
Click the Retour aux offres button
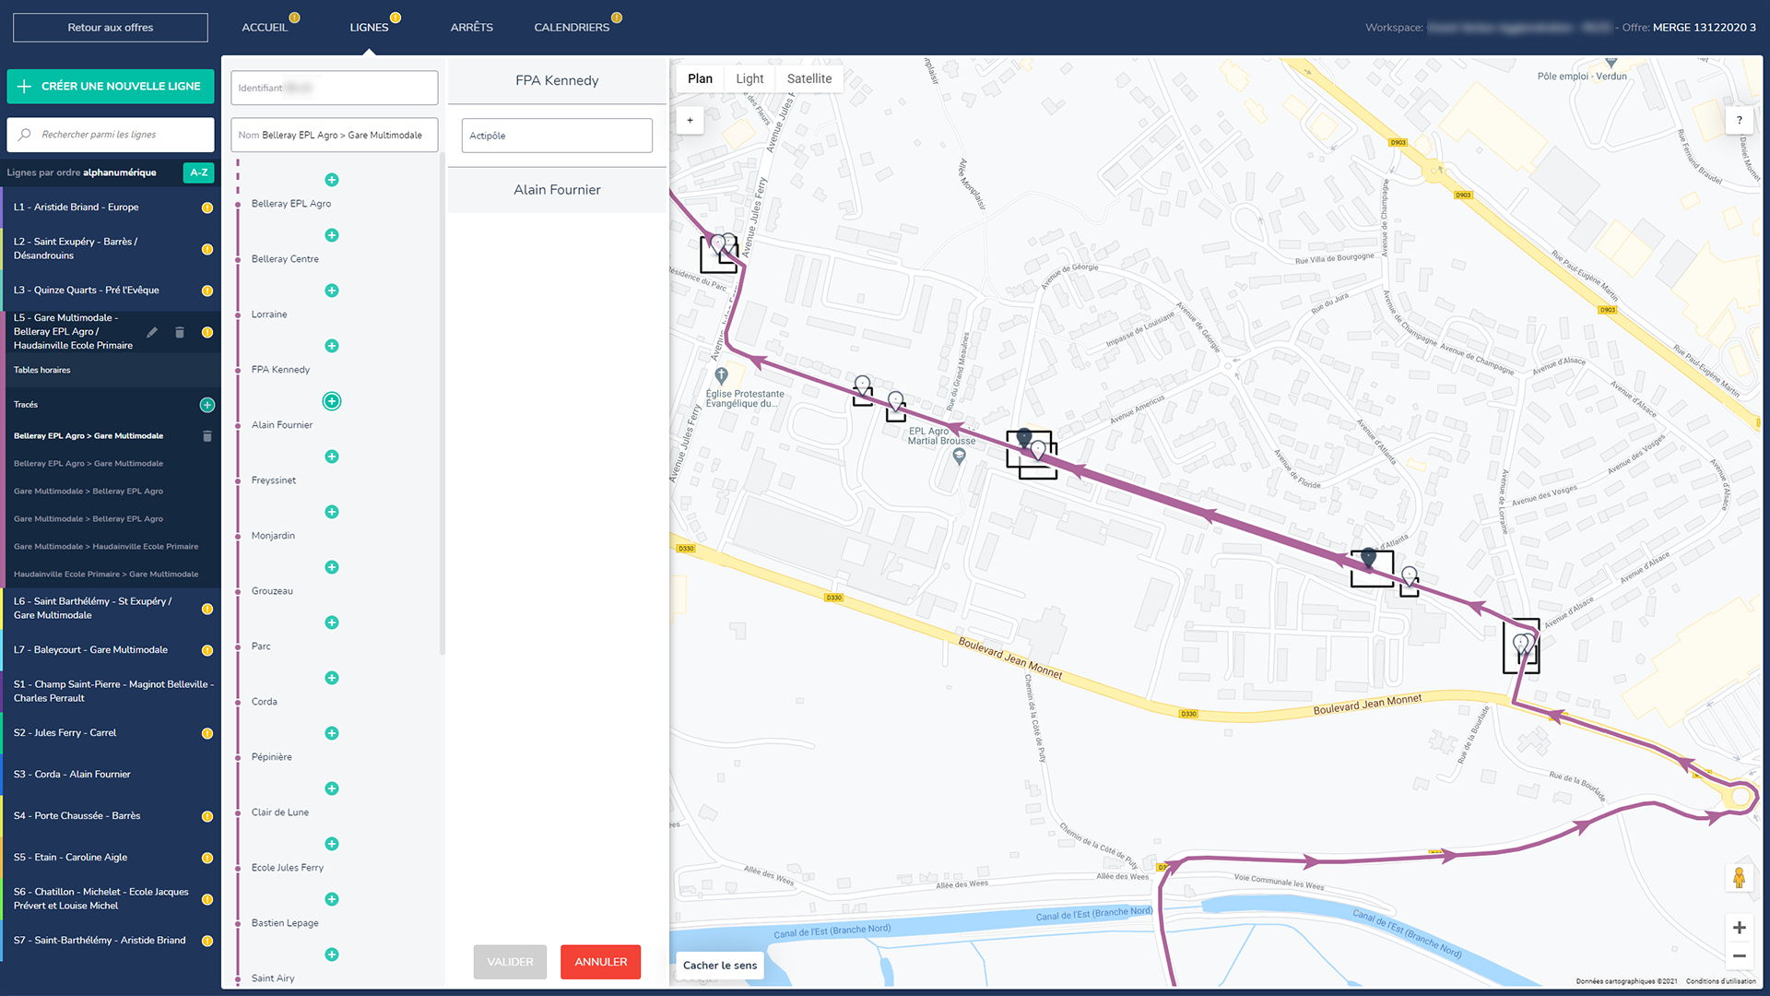pos(111,28)
